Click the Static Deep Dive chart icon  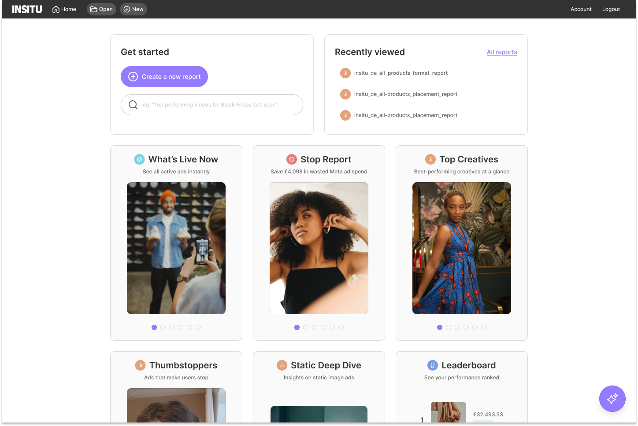pyautogui.click(x=282, y=365)
